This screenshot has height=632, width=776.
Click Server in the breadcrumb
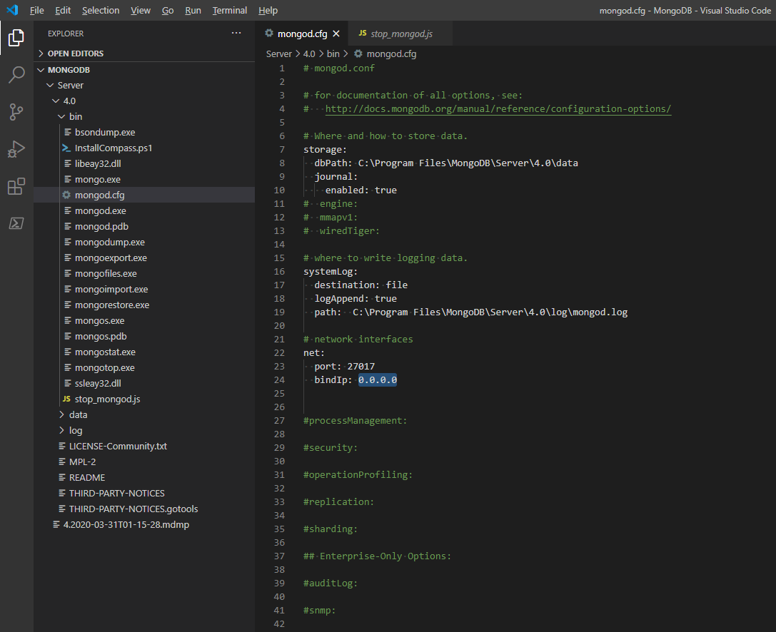(x=279, y=53)
